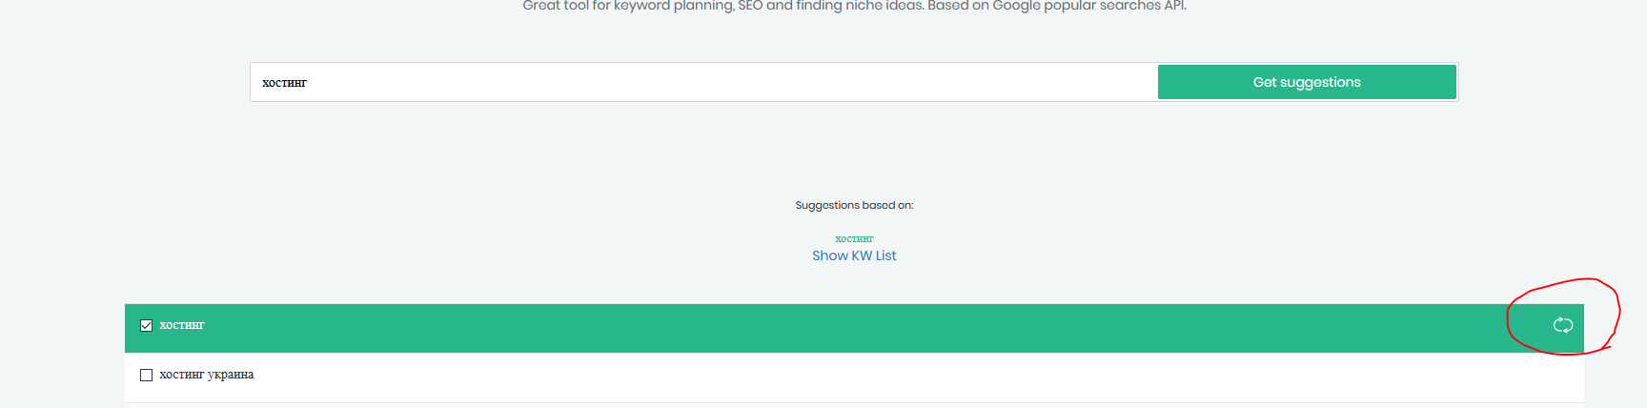Click the tool description text at top
The width and height of the screenshot is (1647, 408).
click(854, 7)
